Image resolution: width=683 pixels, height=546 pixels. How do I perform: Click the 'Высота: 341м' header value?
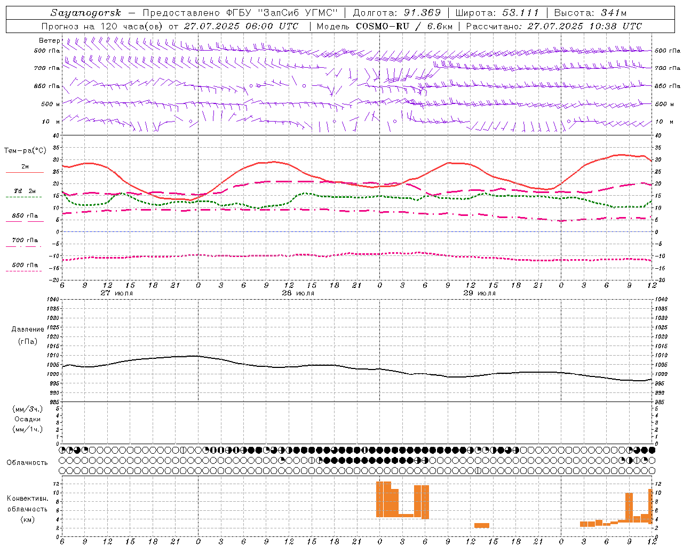coord(590,13)
